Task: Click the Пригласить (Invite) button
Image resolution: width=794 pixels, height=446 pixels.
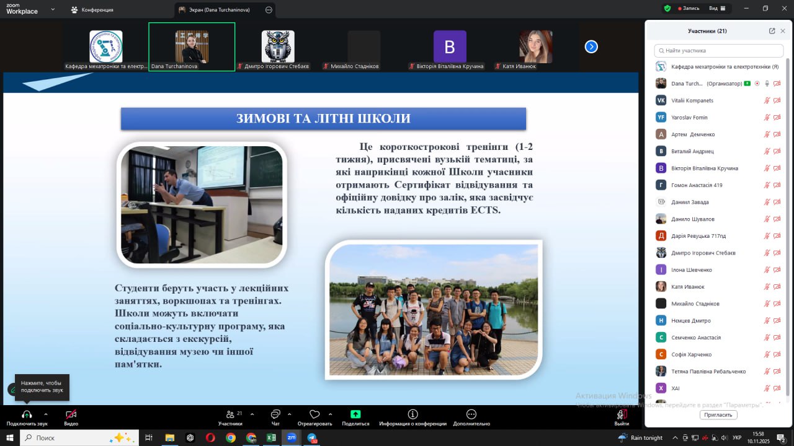Action: (x=718, y=415)
